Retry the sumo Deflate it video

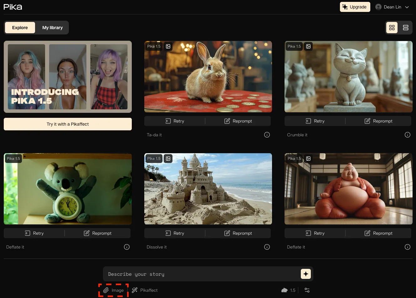pos(315,233)
